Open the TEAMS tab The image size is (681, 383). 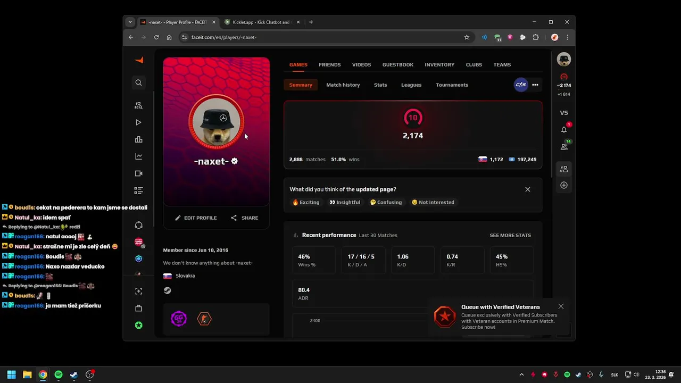502,64
